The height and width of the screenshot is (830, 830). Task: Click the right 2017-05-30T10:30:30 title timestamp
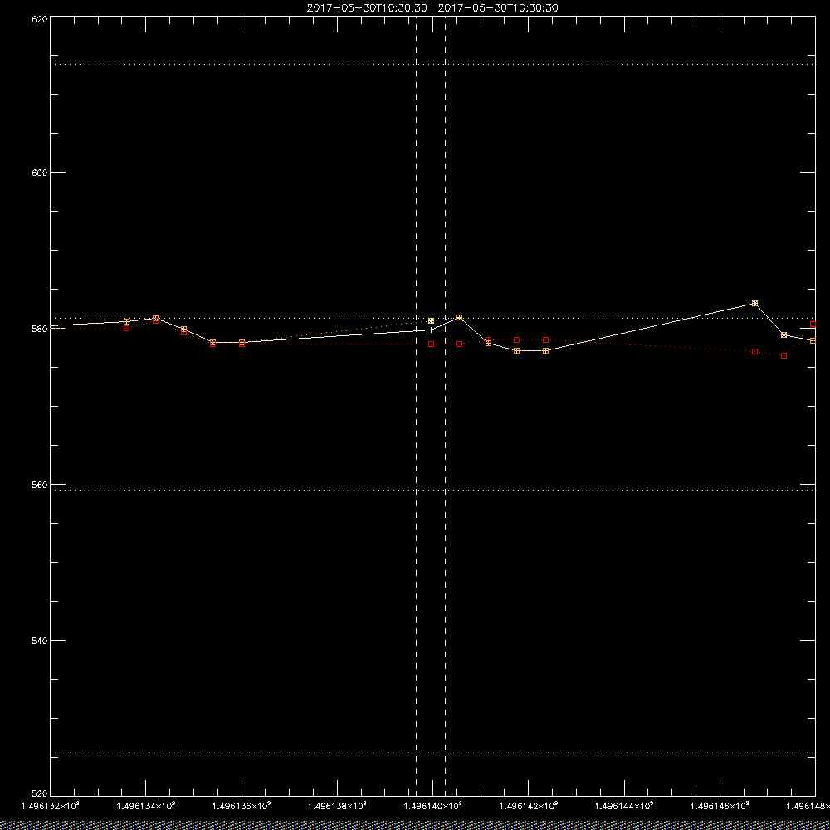click(x=498, y=8)
